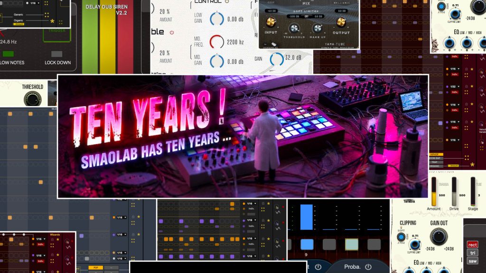This screenshot has height=273, width=486.
Task: Open the Wizards row 1/16 dropdown bottom-left
Action: point(41,239)
